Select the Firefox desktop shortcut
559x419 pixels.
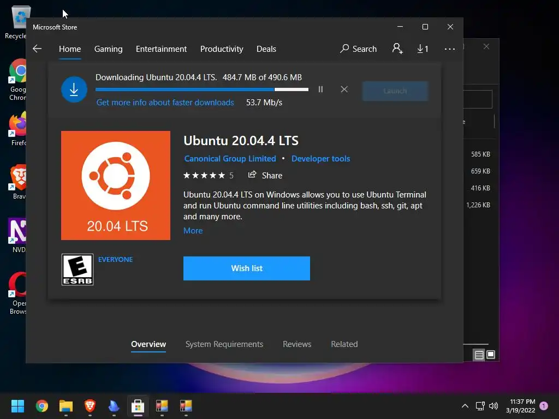(17, 129)
